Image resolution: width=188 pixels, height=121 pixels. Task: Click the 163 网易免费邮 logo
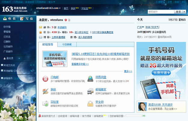[15, 9]
